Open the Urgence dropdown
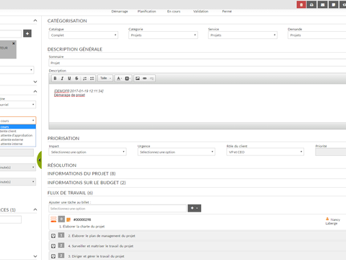 click(177, 152)
